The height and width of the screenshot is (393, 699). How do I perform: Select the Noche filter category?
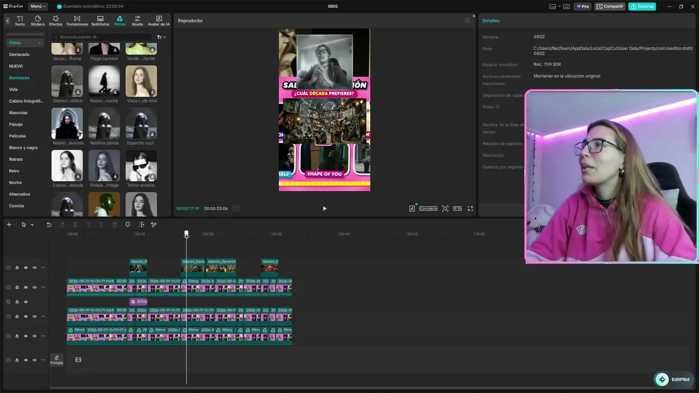15,182
